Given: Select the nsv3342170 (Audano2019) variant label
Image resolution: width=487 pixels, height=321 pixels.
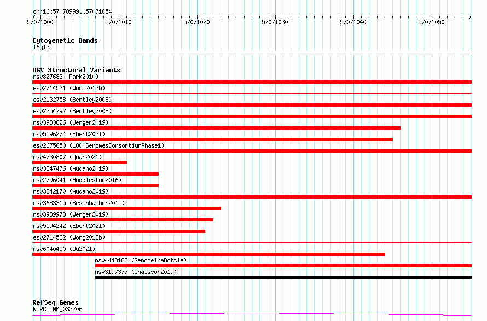Looking at the screenshot, I should click(71, 191).
